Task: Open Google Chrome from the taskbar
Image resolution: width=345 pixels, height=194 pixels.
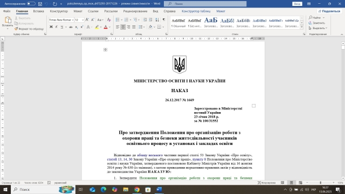Action: click(x=137, y=189)
